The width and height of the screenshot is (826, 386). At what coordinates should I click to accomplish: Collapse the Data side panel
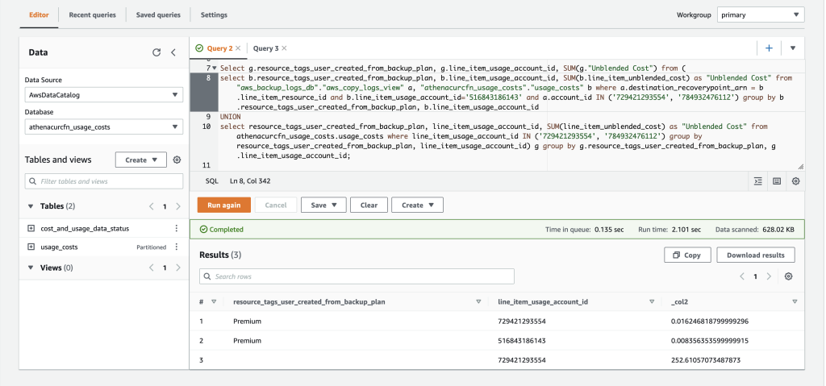click(173, 52)
